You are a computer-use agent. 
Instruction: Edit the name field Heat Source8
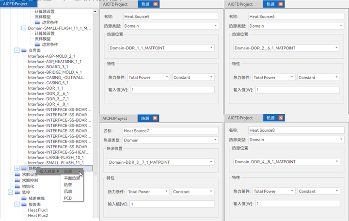point(296,130)
